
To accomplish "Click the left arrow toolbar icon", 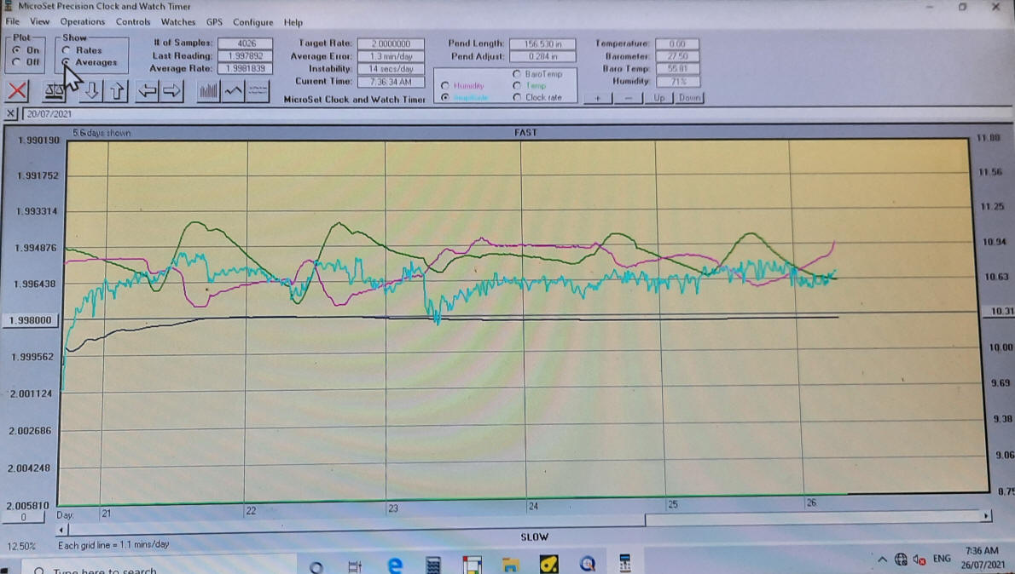I will 148,90.
